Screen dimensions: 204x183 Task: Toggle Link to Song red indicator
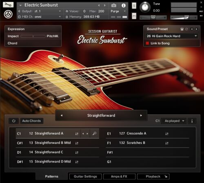(x=147, y=43)
